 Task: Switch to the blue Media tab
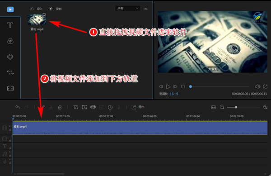(10, 10)
